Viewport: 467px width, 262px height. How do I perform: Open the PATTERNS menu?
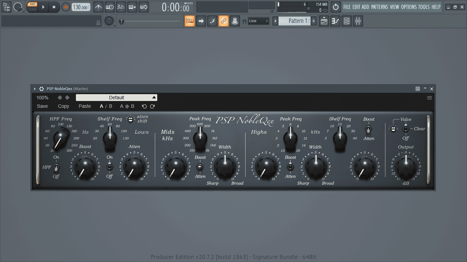coord(379,7)
